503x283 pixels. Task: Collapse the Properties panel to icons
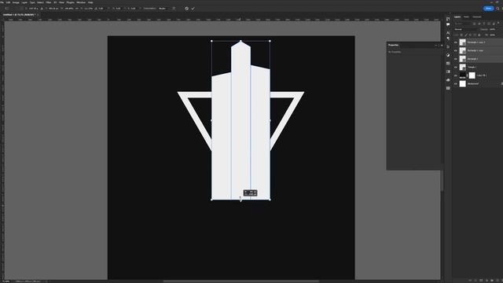coord(436,46)
